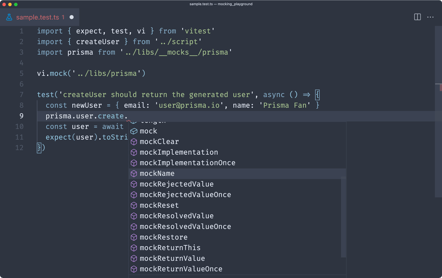Click the method icon beside mock suggestion
Viewport: 442px width, 278px height.
pos(134,131)
